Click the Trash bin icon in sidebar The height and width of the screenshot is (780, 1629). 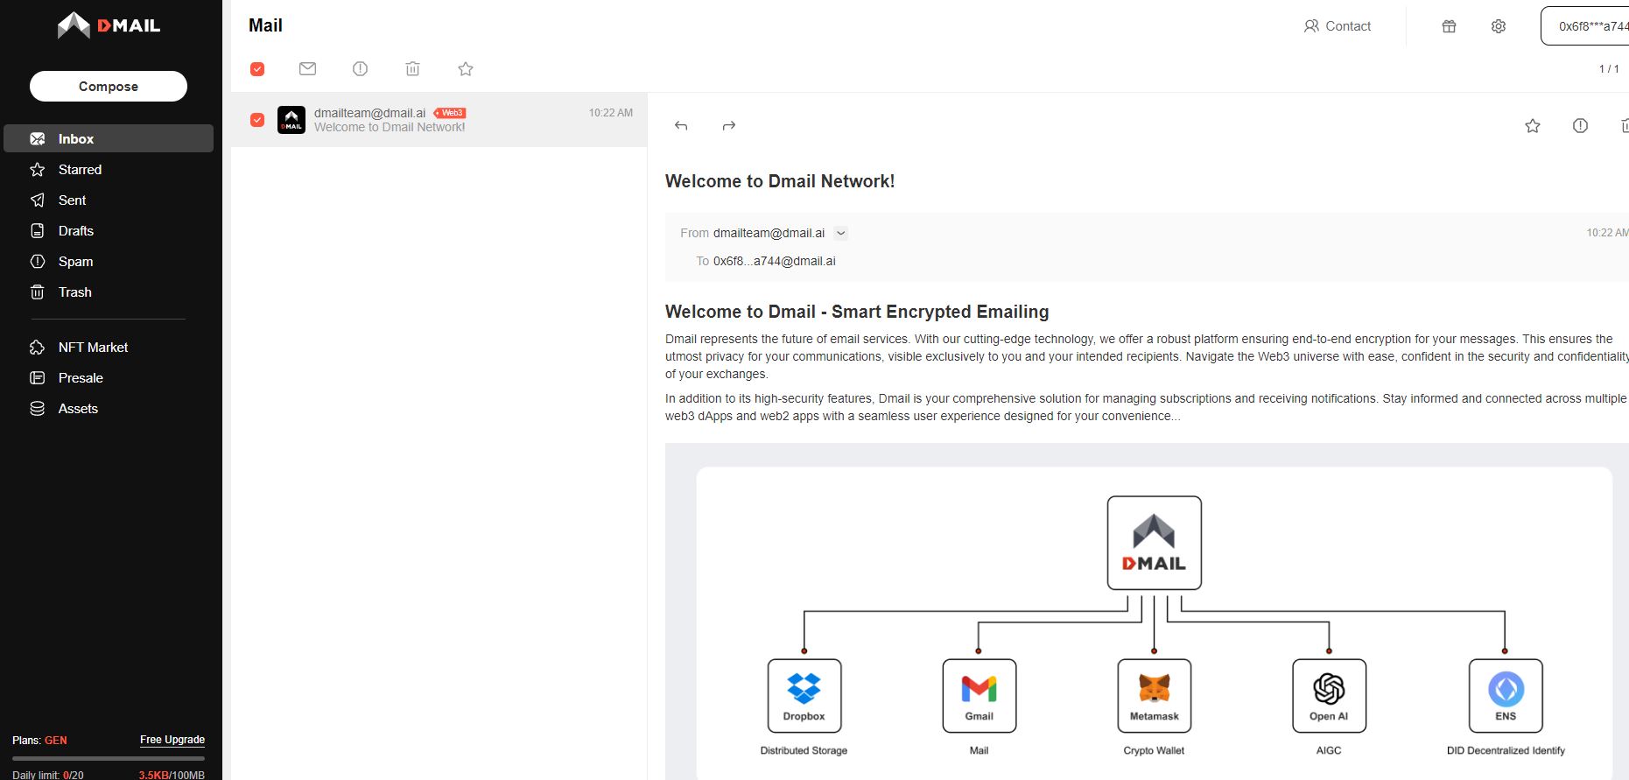(x=37, y=292)
